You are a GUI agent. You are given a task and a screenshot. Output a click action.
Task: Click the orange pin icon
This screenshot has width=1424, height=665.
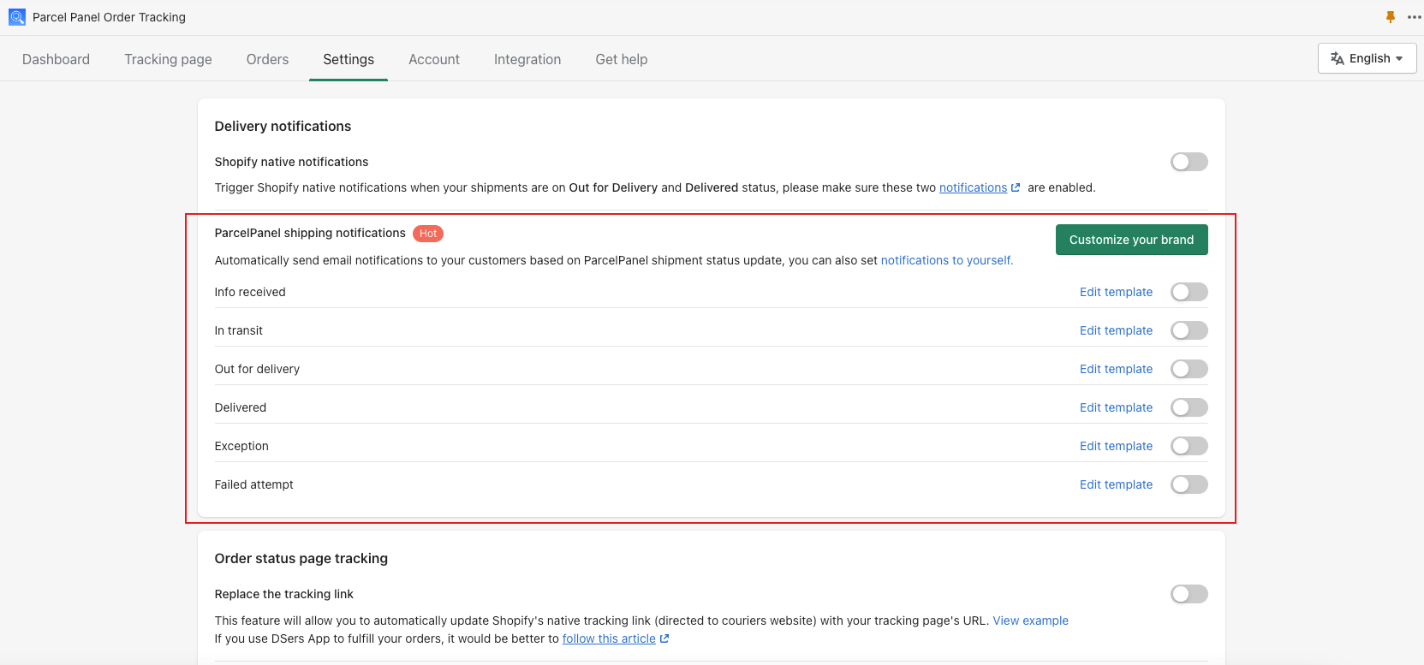pos(1391,17)
